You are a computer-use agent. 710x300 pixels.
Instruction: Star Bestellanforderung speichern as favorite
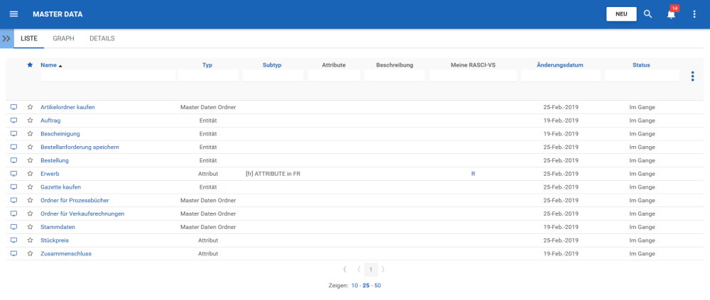30,147
